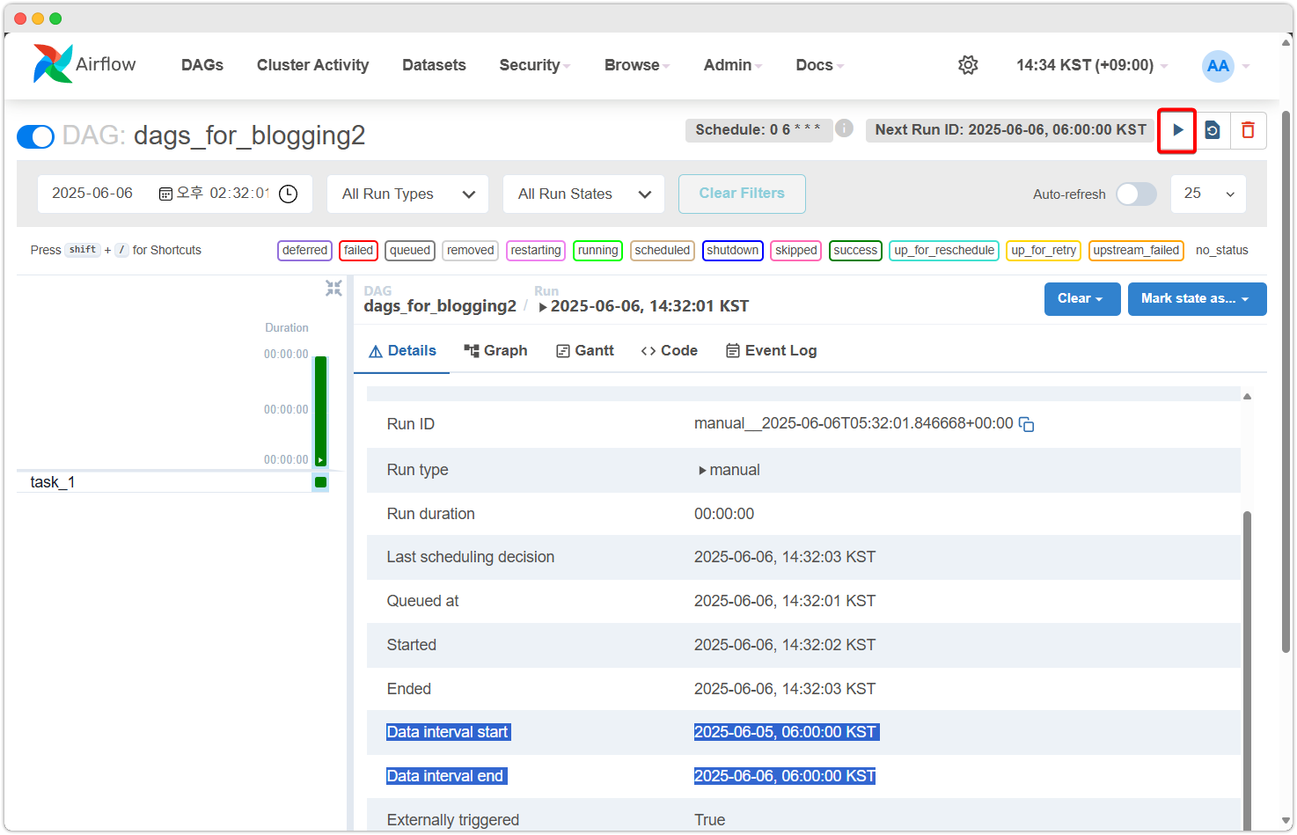Switch to the Details tab
The width and height of the screenshot is (1297, 835).
coord(402,351)
